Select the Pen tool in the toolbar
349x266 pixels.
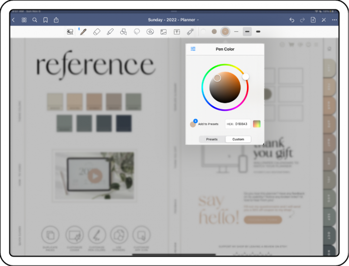[83, 31]
